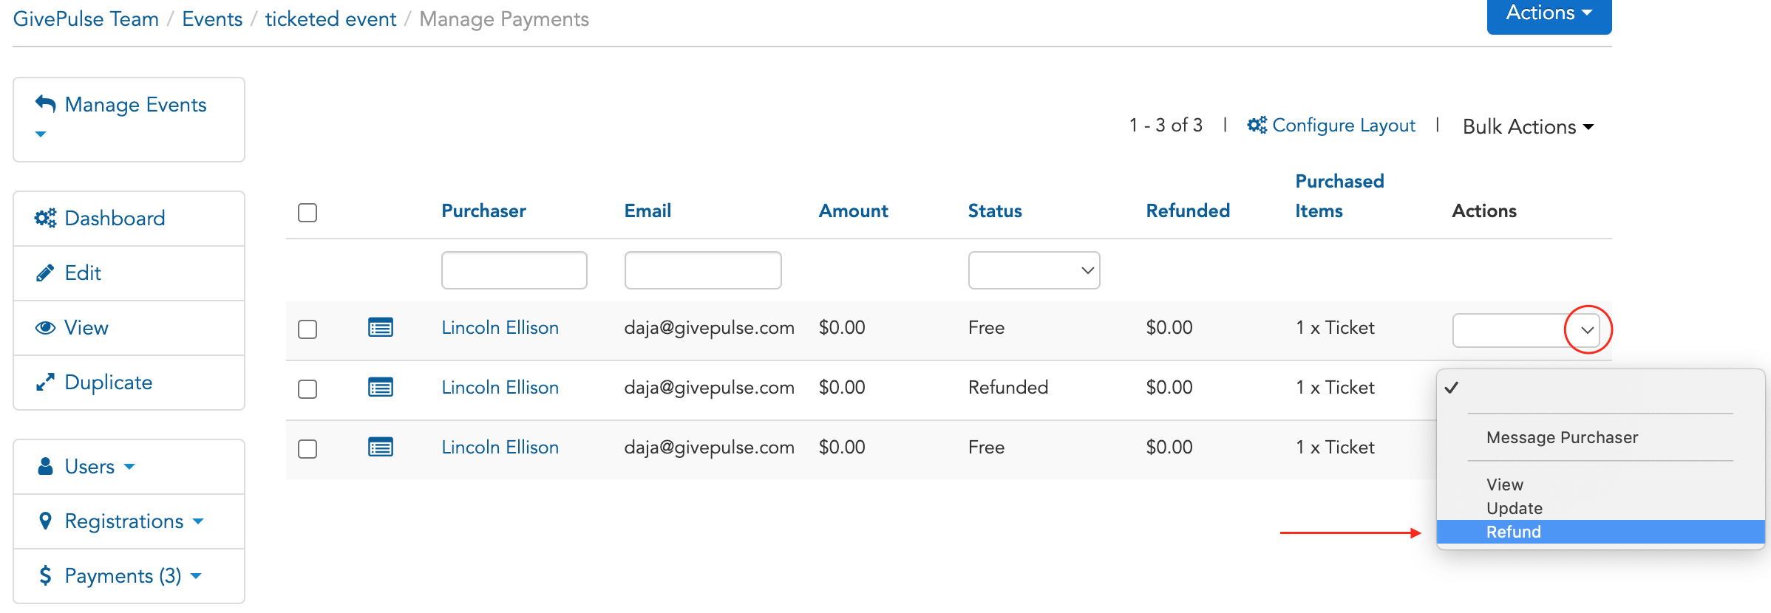Expand the Users submenu caret
The height and width of the screenshot is (613, 1771).
click(129, 467)
